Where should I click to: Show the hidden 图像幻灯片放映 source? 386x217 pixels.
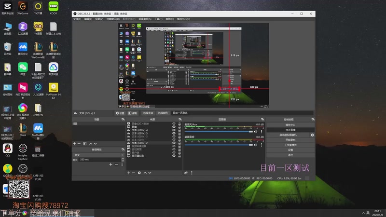click(174, 124)
